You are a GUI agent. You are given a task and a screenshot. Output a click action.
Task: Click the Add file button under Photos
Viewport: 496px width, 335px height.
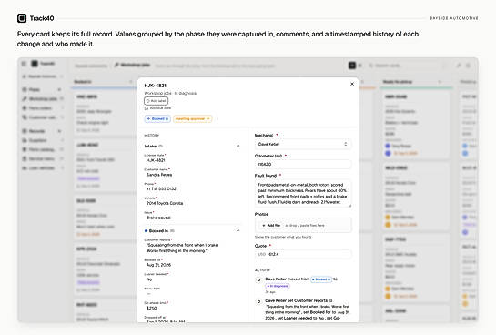(272, 225)
